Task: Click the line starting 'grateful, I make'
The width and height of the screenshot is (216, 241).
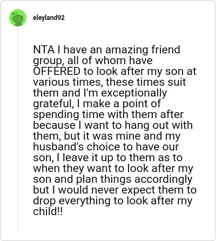Action: click(x=97, y=104)
